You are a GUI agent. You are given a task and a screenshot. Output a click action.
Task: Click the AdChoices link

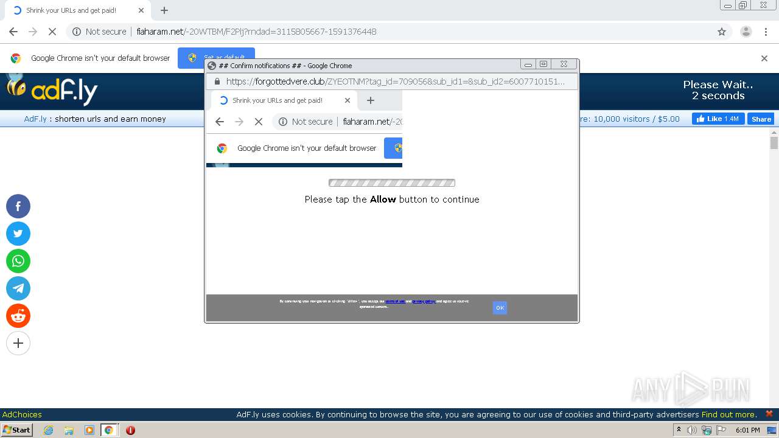coord(22,414)
